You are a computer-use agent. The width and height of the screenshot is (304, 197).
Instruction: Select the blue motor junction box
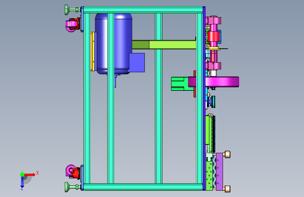[137, 62]
